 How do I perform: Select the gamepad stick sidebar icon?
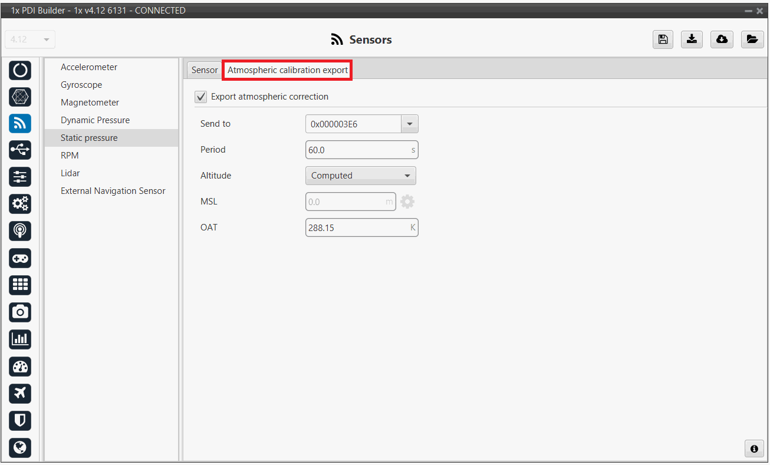coord(20,258)
